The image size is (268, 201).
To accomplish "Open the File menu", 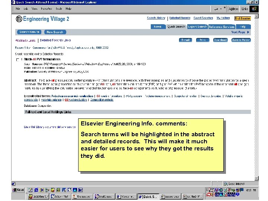I will coord(18,9).
